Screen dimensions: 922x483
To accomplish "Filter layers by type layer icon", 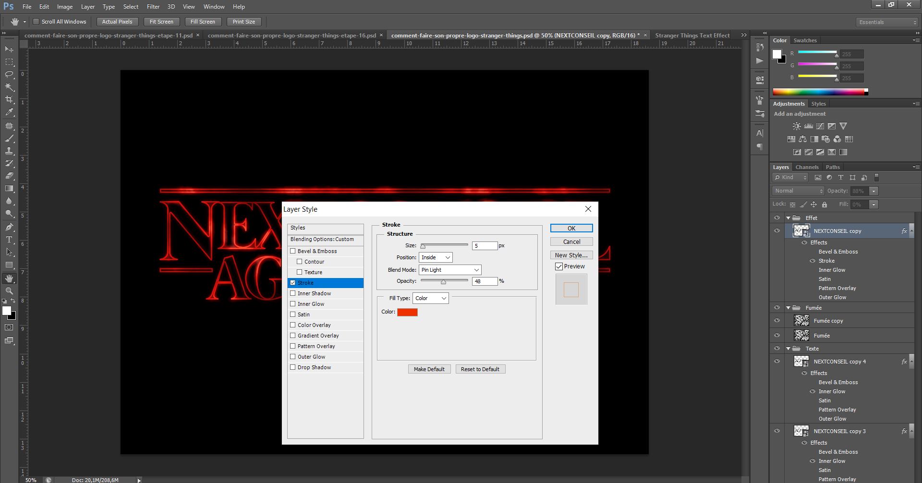I will click(x=841, y=178).
